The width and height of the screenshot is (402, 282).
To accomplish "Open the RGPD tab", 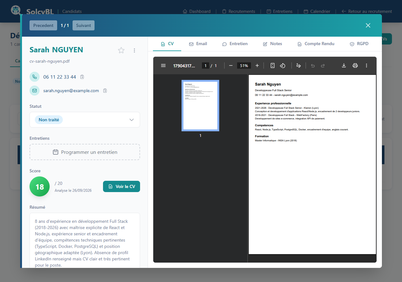I will [x=359, y=44].
